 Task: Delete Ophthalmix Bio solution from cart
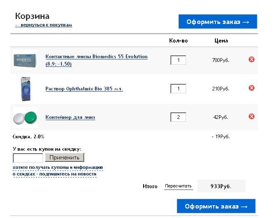[x=252, y=88]
